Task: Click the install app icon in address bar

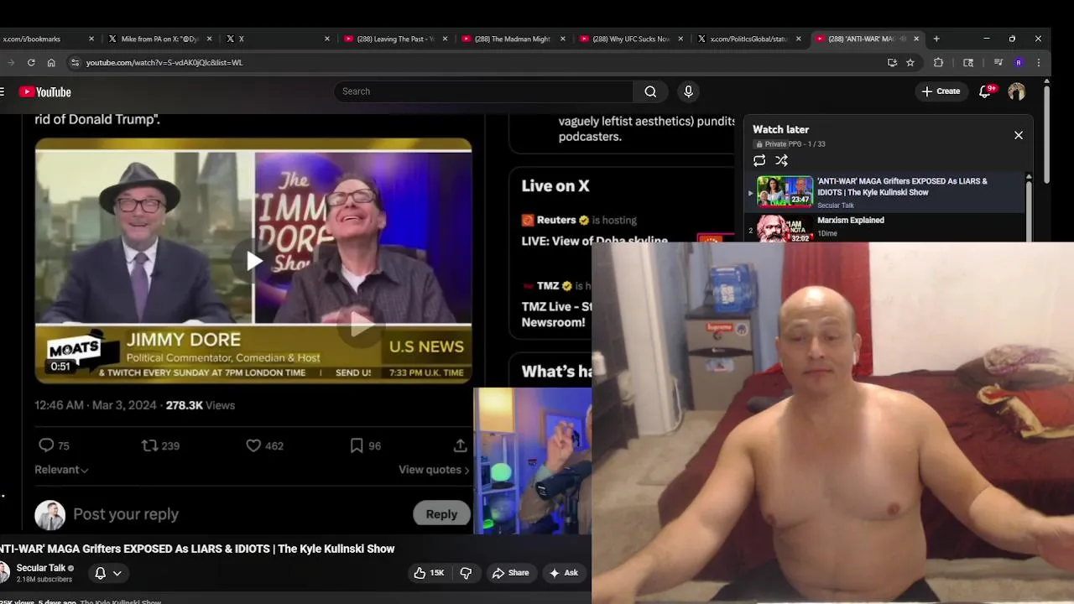Action: point(892,62)
